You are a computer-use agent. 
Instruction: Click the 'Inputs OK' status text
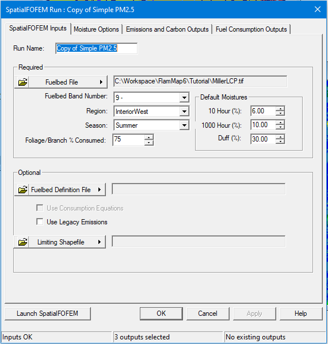point(17,337)
